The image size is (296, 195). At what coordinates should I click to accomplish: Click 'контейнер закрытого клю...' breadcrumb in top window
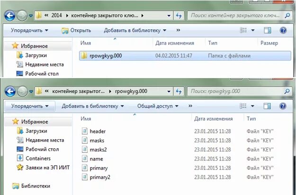(x=104, y=15)
